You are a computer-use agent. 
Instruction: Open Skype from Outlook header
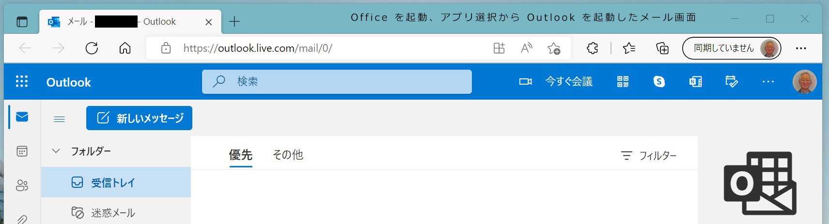(x=659, y=82)
